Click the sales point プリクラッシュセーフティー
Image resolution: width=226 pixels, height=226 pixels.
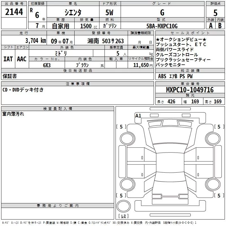(183, 60)
